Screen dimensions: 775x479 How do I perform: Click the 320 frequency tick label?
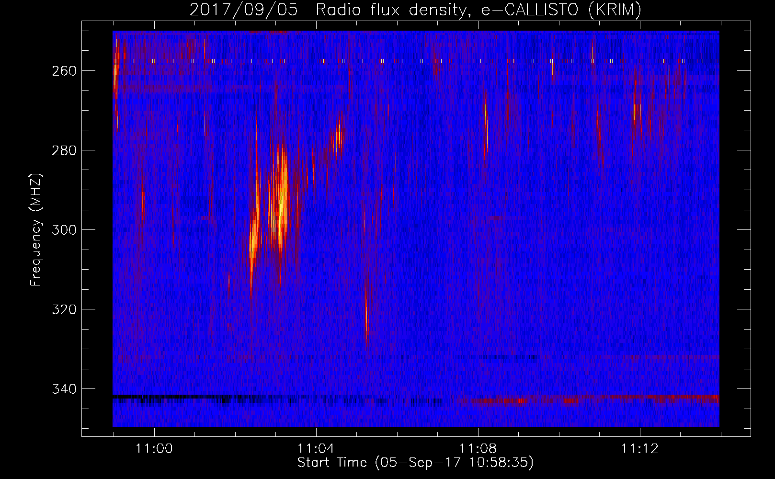coord(64,309)
